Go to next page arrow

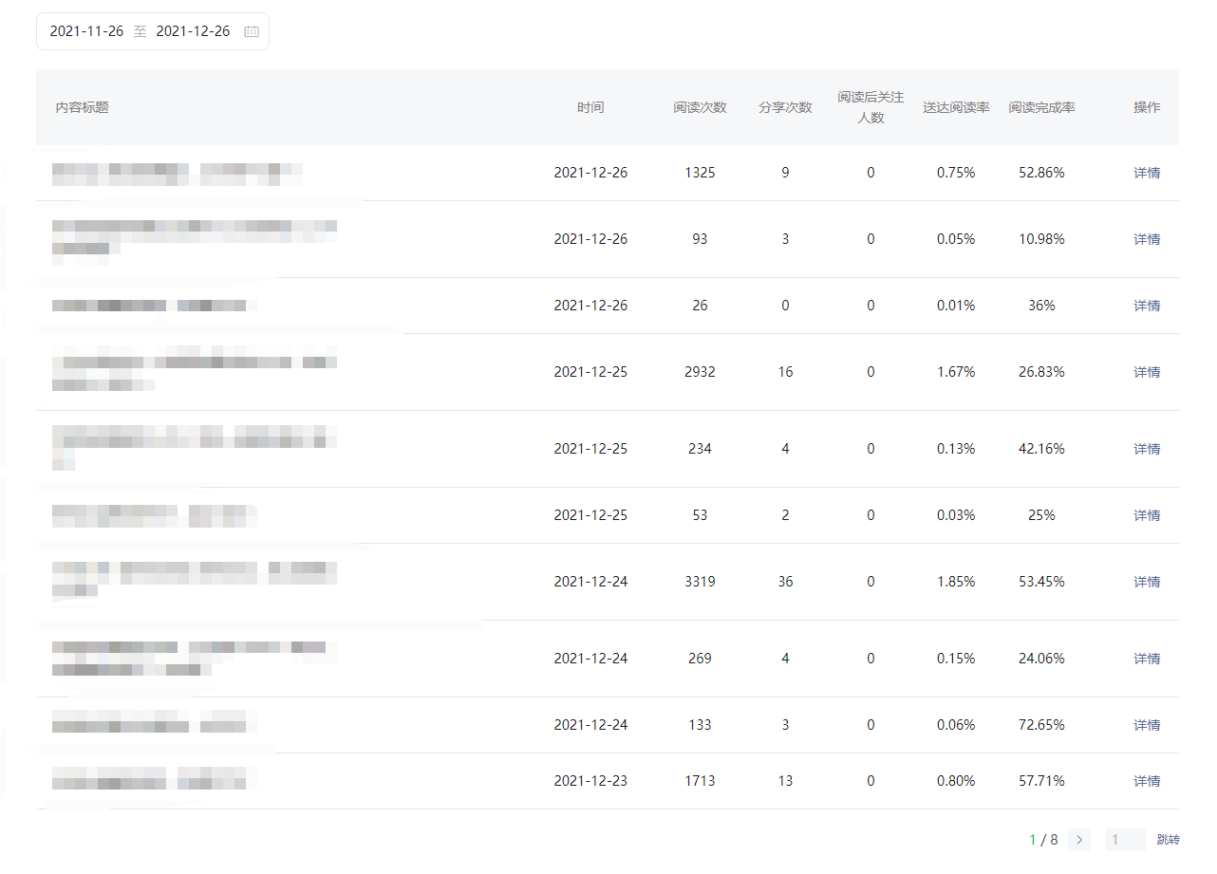1078,840
